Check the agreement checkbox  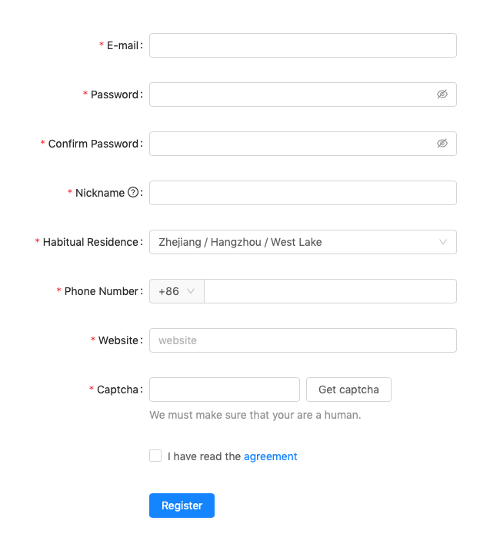(x=155, y=456)
